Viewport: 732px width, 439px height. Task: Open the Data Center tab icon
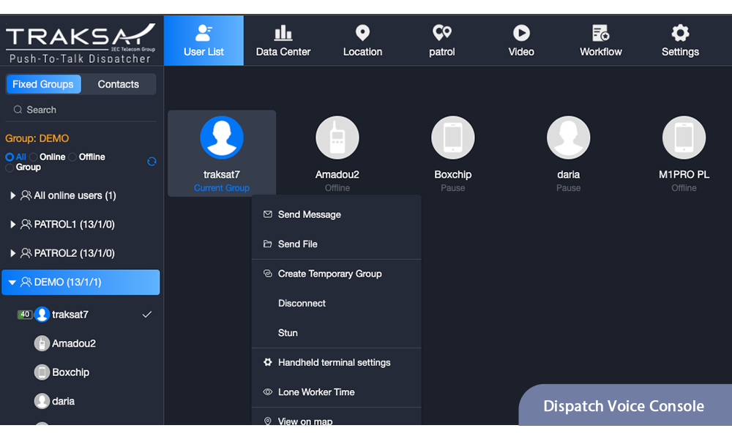tap(283, 34)
